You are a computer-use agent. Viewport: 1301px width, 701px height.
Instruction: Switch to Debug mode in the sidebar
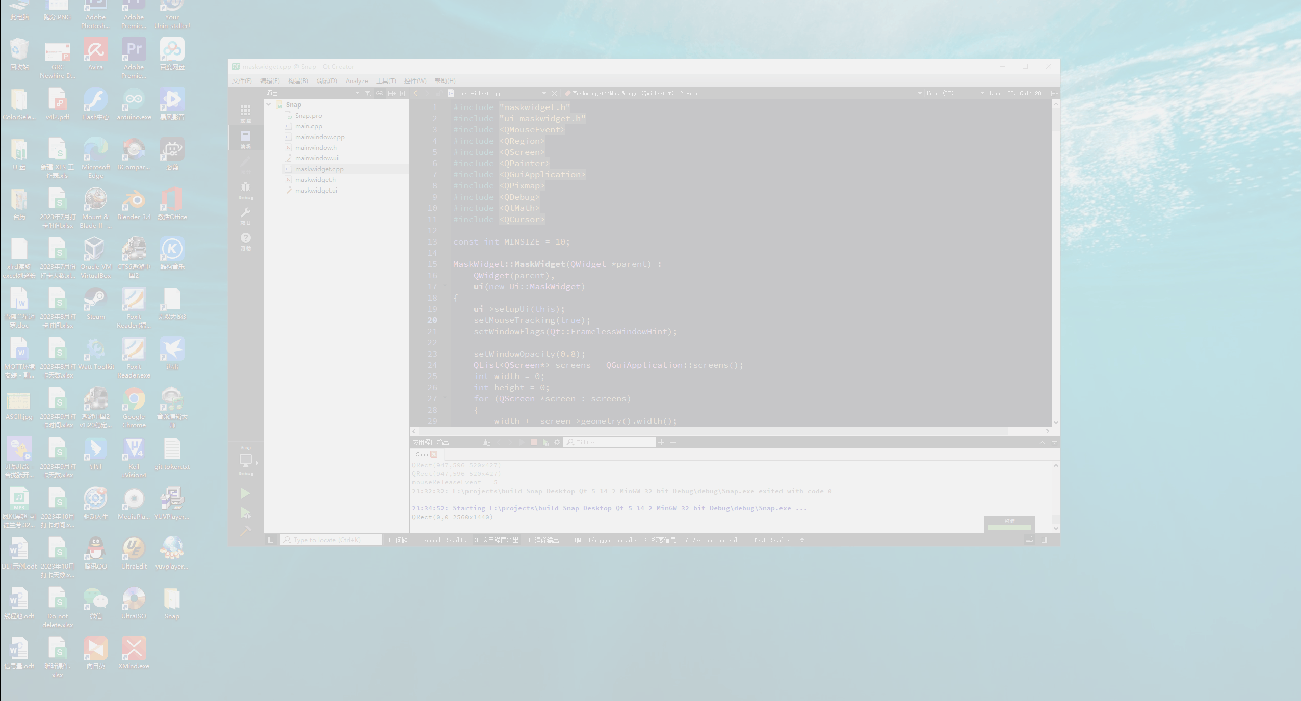(x=245, y=190)
